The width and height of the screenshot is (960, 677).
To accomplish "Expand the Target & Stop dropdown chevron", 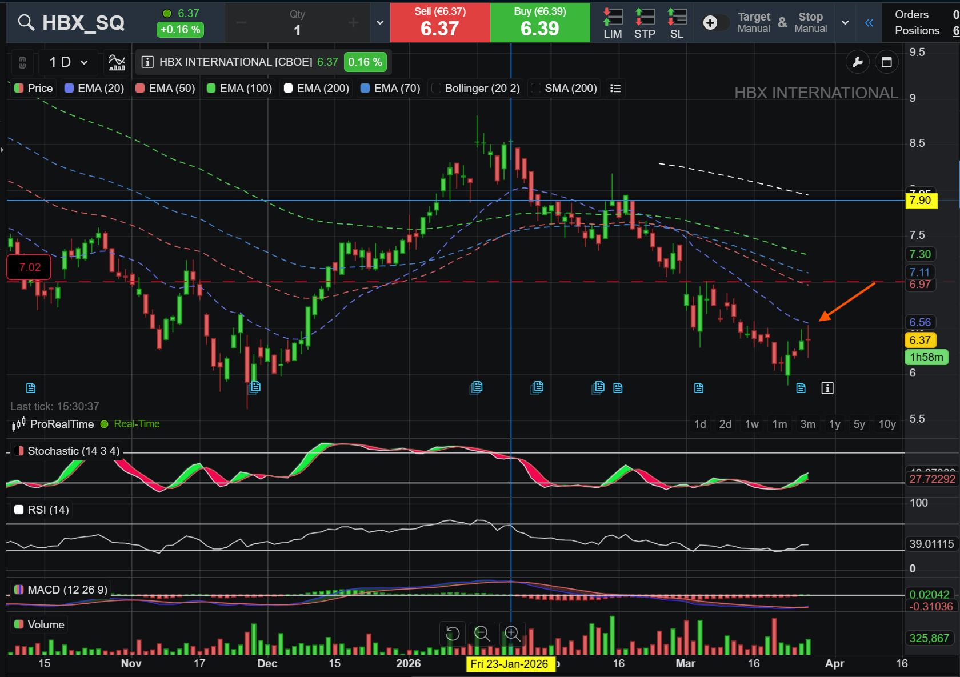I will click(x=845, y=23).
